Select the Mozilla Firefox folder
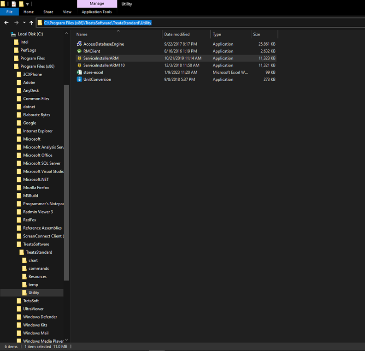365x351 pixels. tap(36, 188)
